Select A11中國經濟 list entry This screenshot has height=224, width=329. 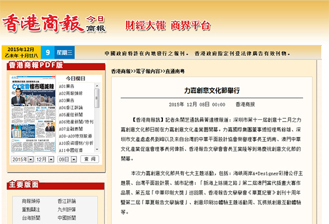[x=71, y=150]
